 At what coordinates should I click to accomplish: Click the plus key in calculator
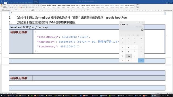tap(141, 56)
